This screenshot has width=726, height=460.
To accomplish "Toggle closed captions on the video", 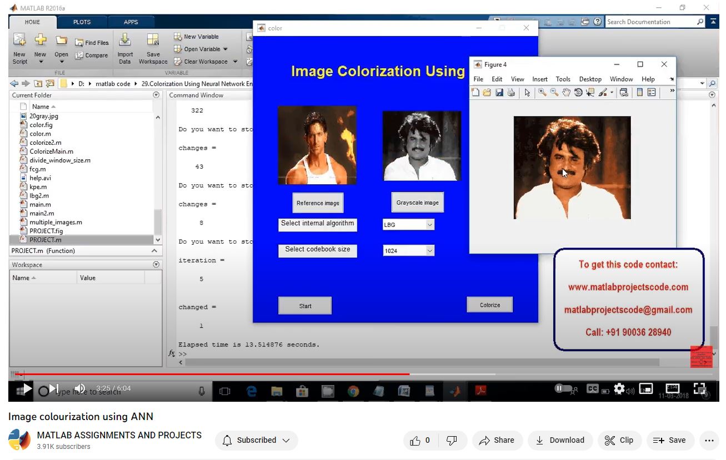I will click(x=593, y=389).
